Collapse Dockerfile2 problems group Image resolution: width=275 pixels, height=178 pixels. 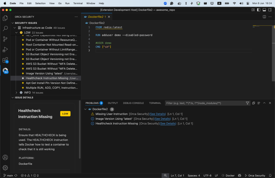(85, 109)
